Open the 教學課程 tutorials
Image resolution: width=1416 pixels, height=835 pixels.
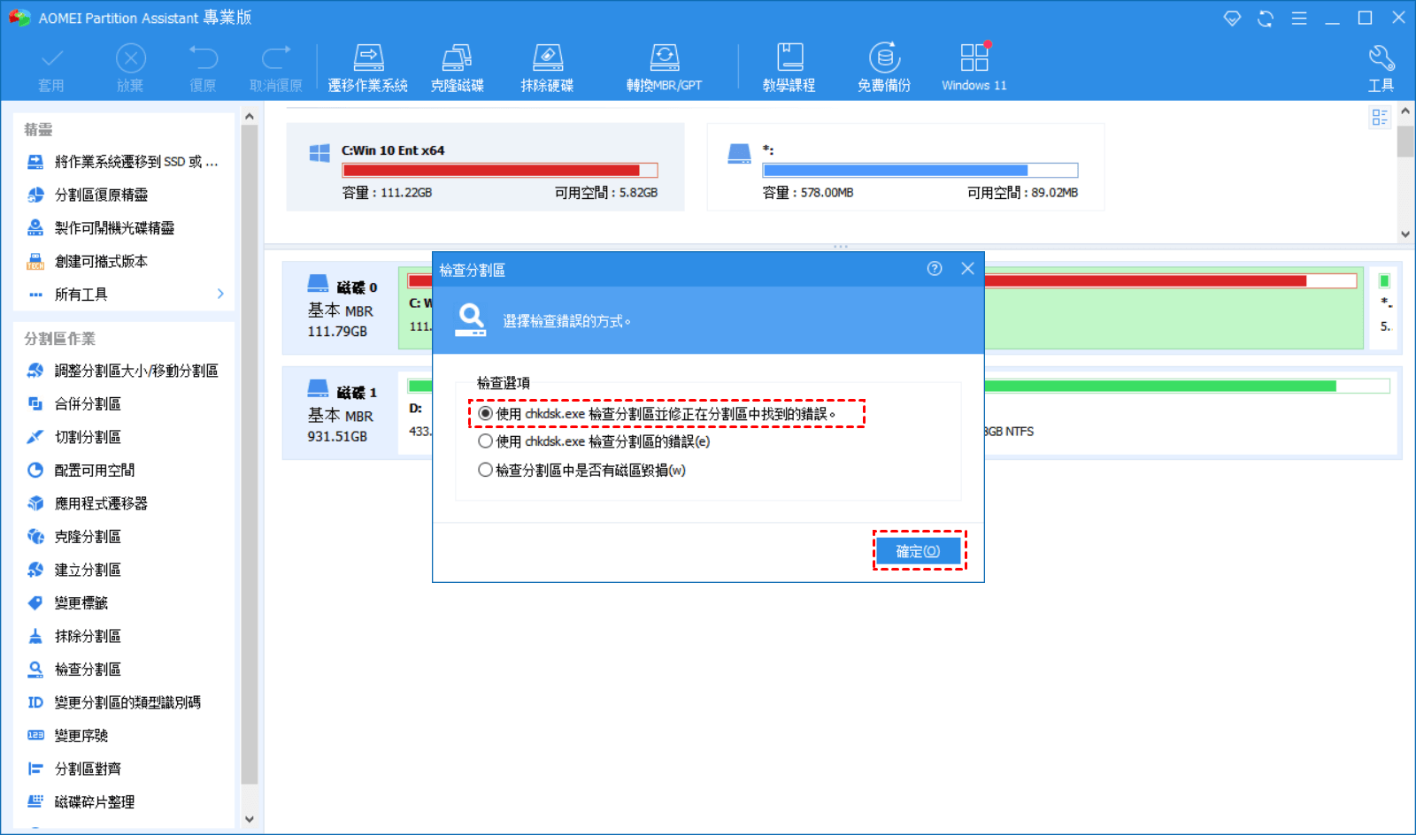tap(789, 68)
